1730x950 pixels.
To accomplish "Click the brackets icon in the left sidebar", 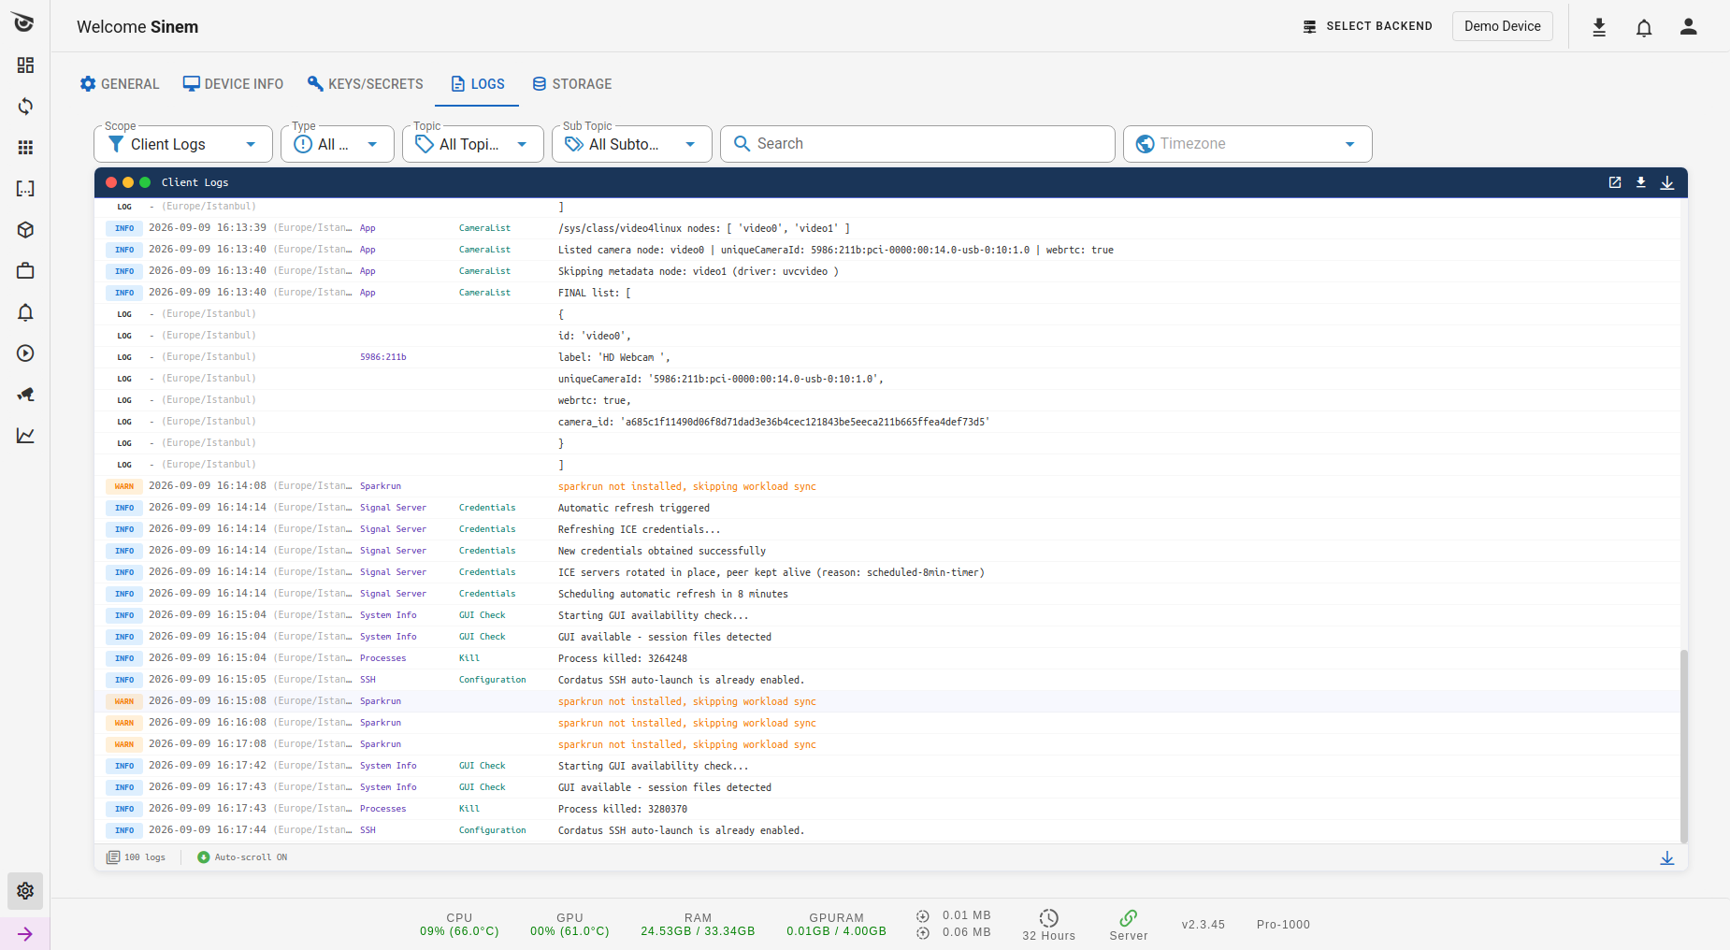I will tap(25, 188).
